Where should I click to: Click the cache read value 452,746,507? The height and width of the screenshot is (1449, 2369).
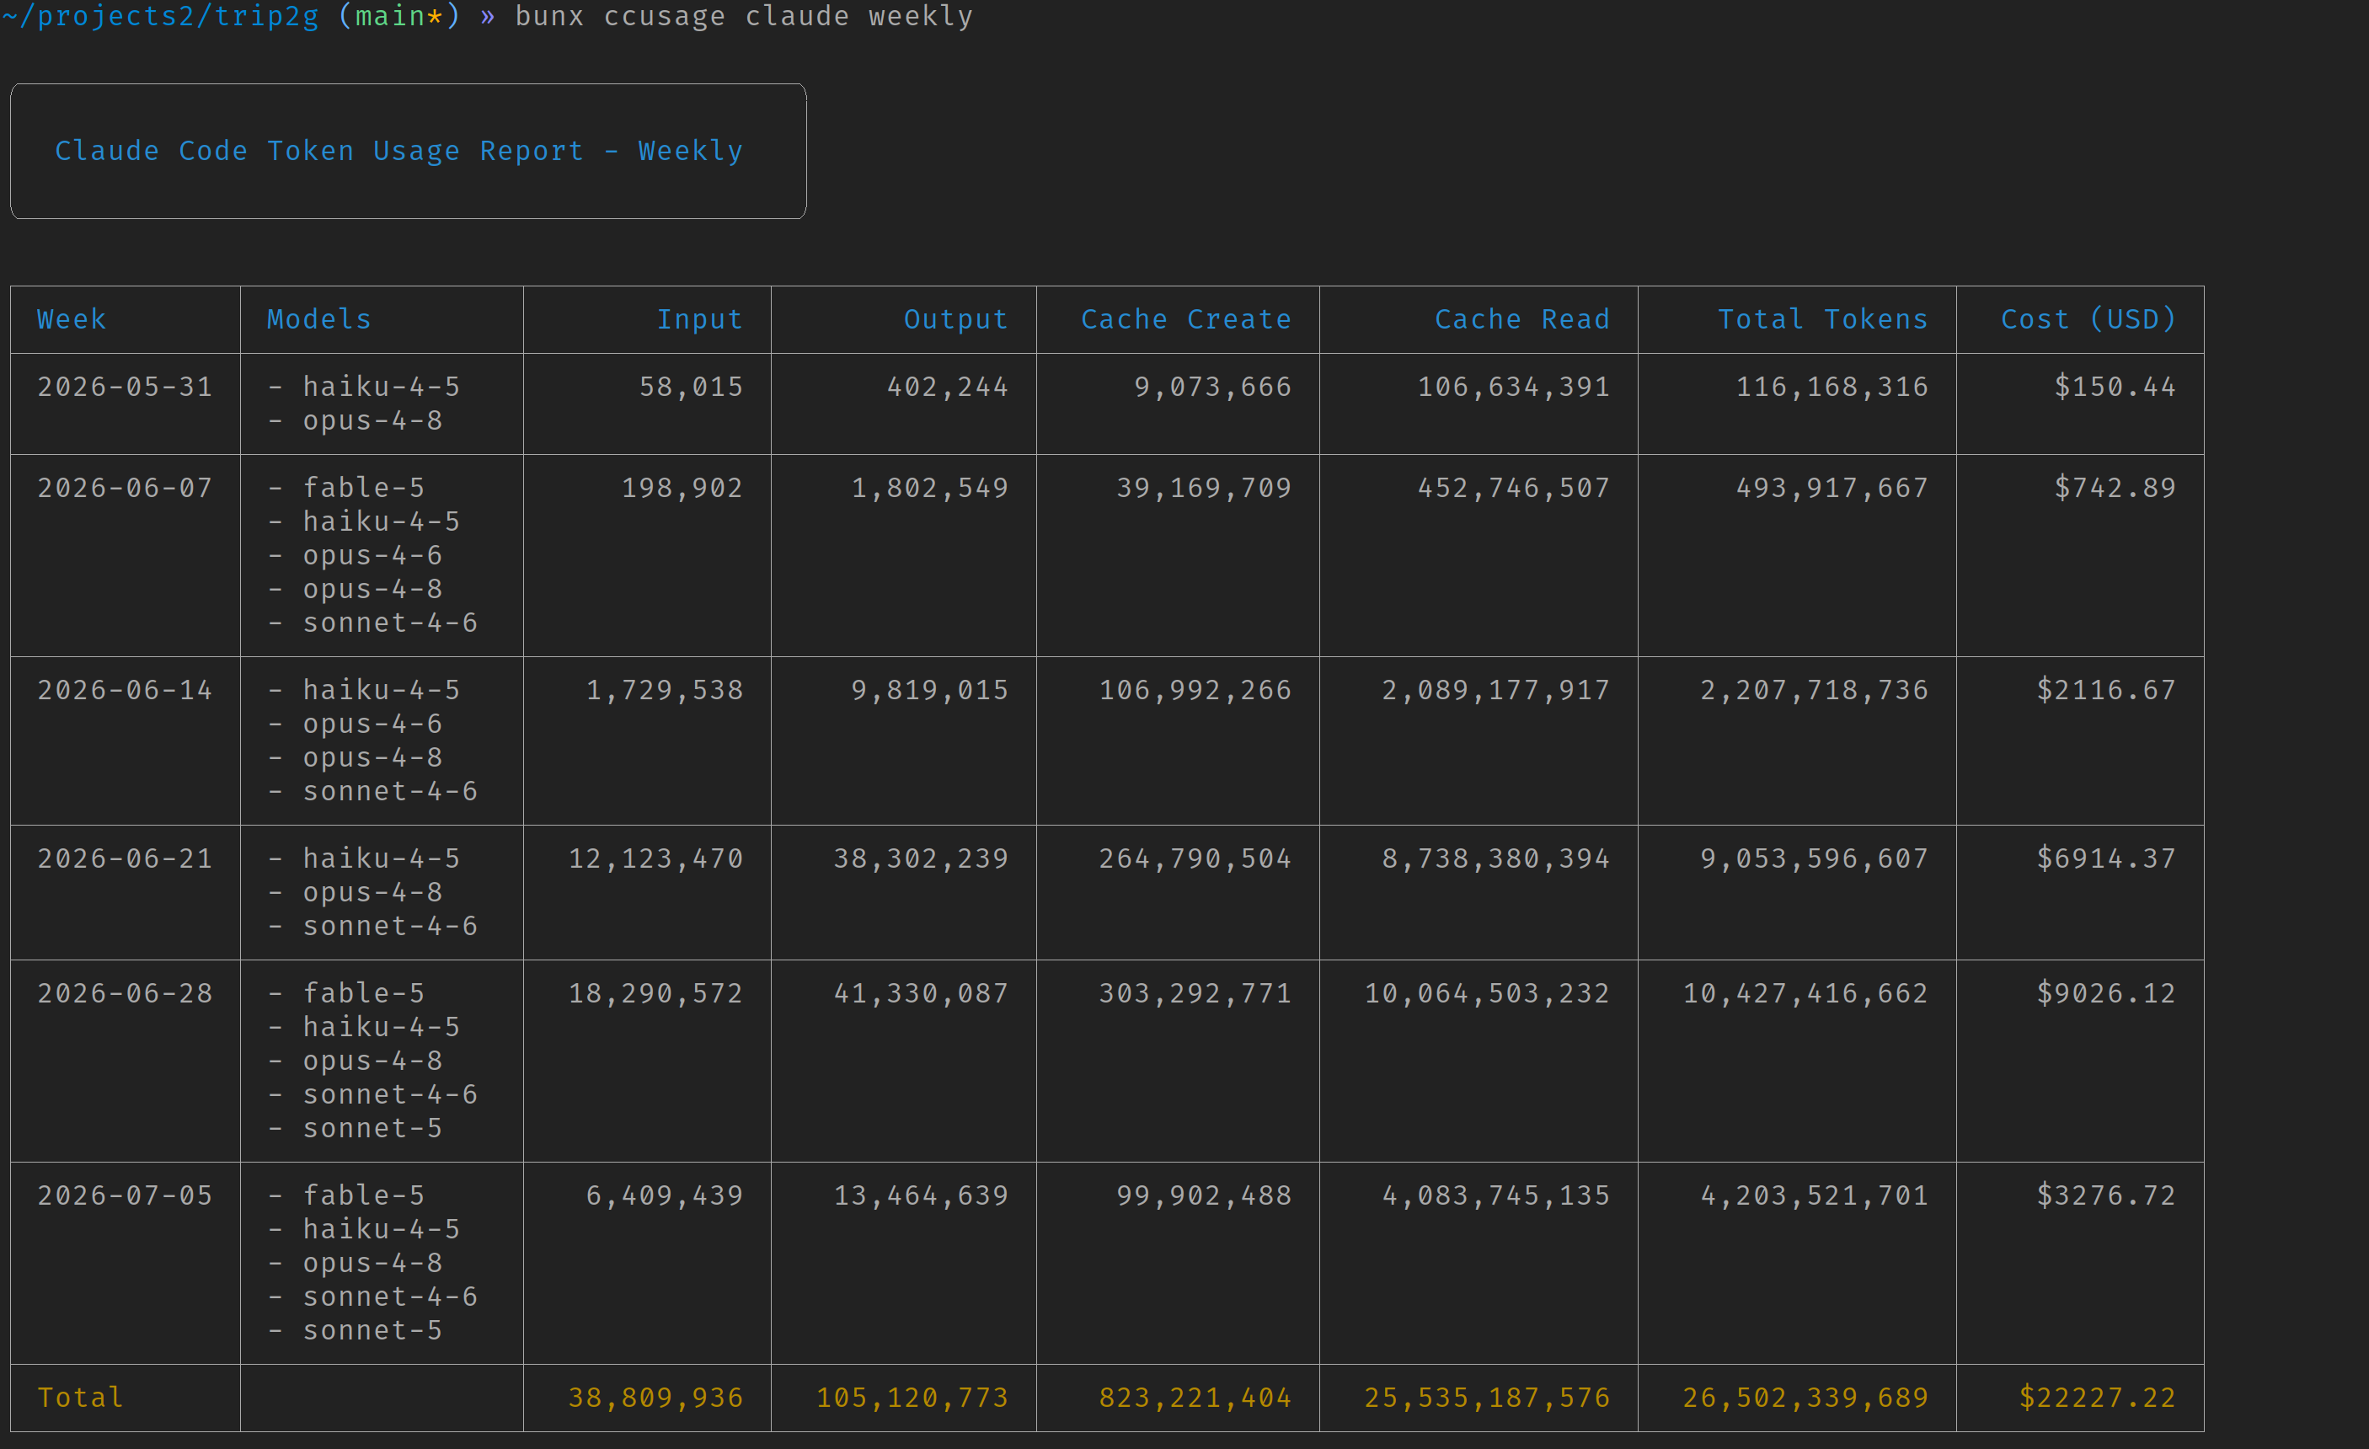point(1514,488)
